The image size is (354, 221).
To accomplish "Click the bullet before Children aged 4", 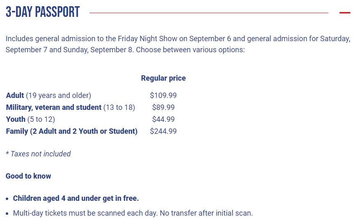I will coord(7,199).
